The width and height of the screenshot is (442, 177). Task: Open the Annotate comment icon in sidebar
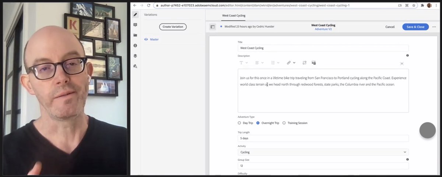(135, 25)
